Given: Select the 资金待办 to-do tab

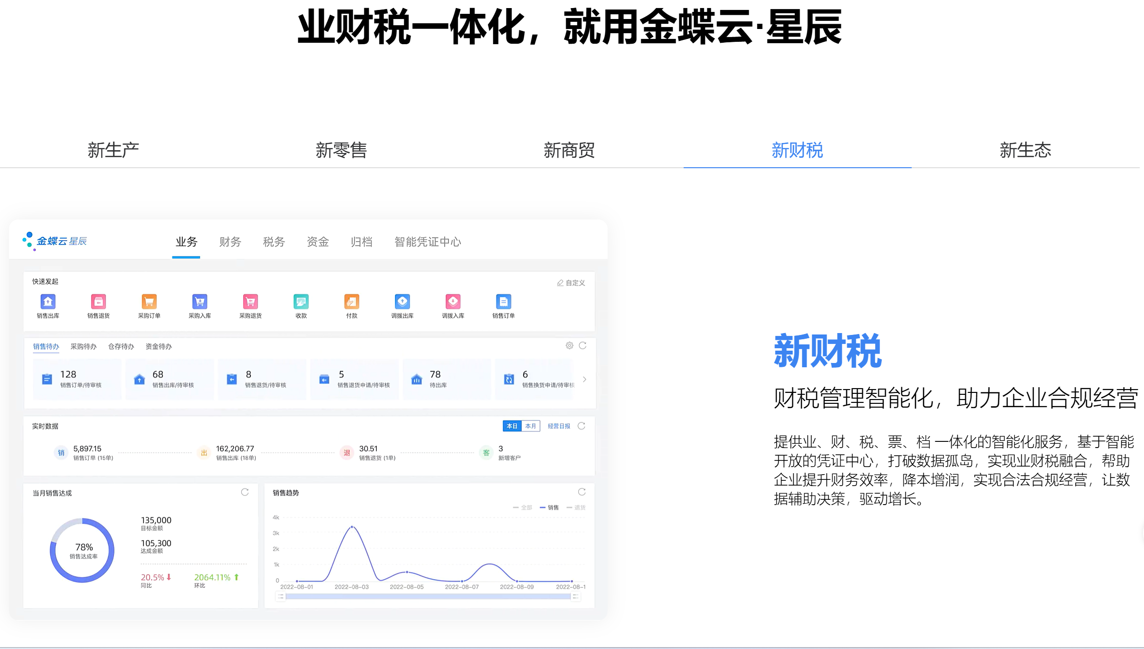Looking at the screenshot, I should [159, 346].
